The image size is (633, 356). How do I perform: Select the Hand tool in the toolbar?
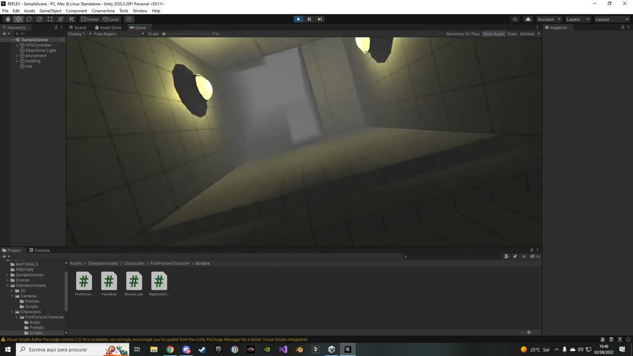click(7, 19)
